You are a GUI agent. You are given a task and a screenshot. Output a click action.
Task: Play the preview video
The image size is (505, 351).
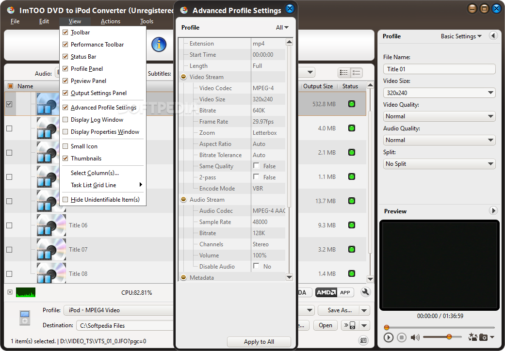pyautogui.click(x=389, y=337)
